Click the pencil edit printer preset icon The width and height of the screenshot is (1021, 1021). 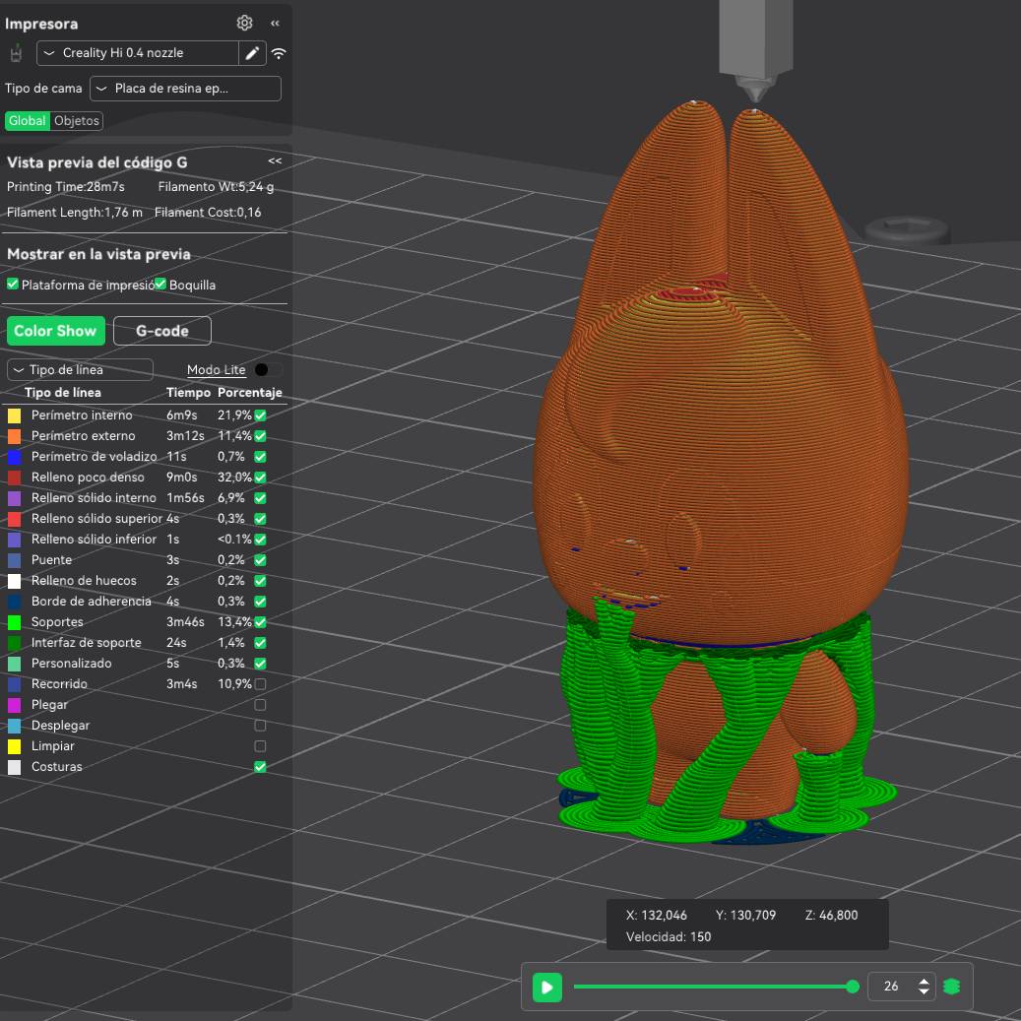click(253, 53)
